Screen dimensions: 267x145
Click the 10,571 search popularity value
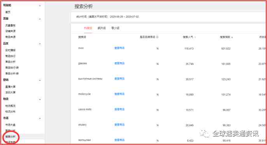tap(190, 110)
